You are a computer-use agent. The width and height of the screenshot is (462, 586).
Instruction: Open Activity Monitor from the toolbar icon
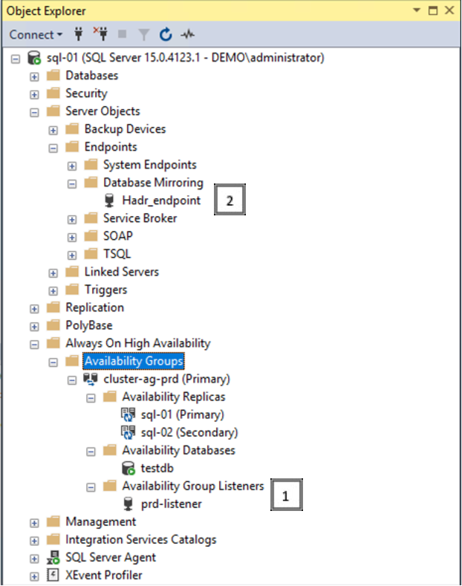pyautogui.click(x=188, y=34)
